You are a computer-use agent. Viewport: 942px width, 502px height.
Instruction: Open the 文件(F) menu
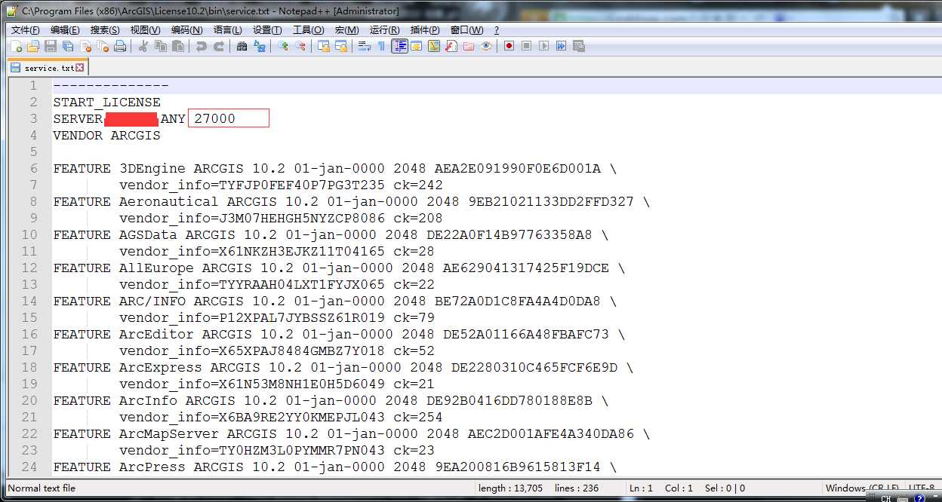pos(25,30)
